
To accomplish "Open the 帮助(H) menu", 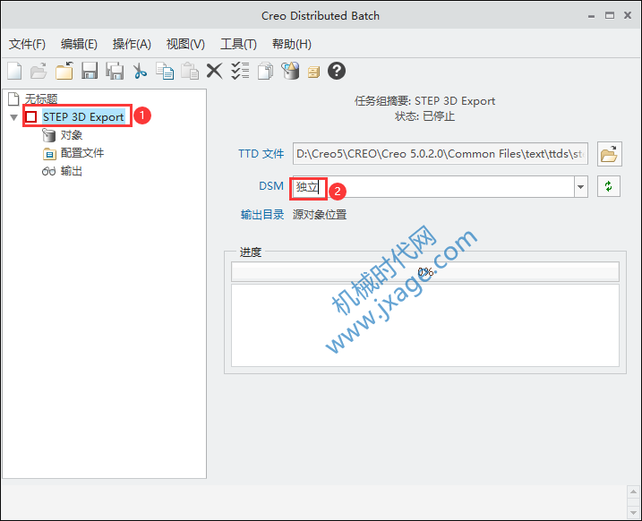I will click(292, 44).
